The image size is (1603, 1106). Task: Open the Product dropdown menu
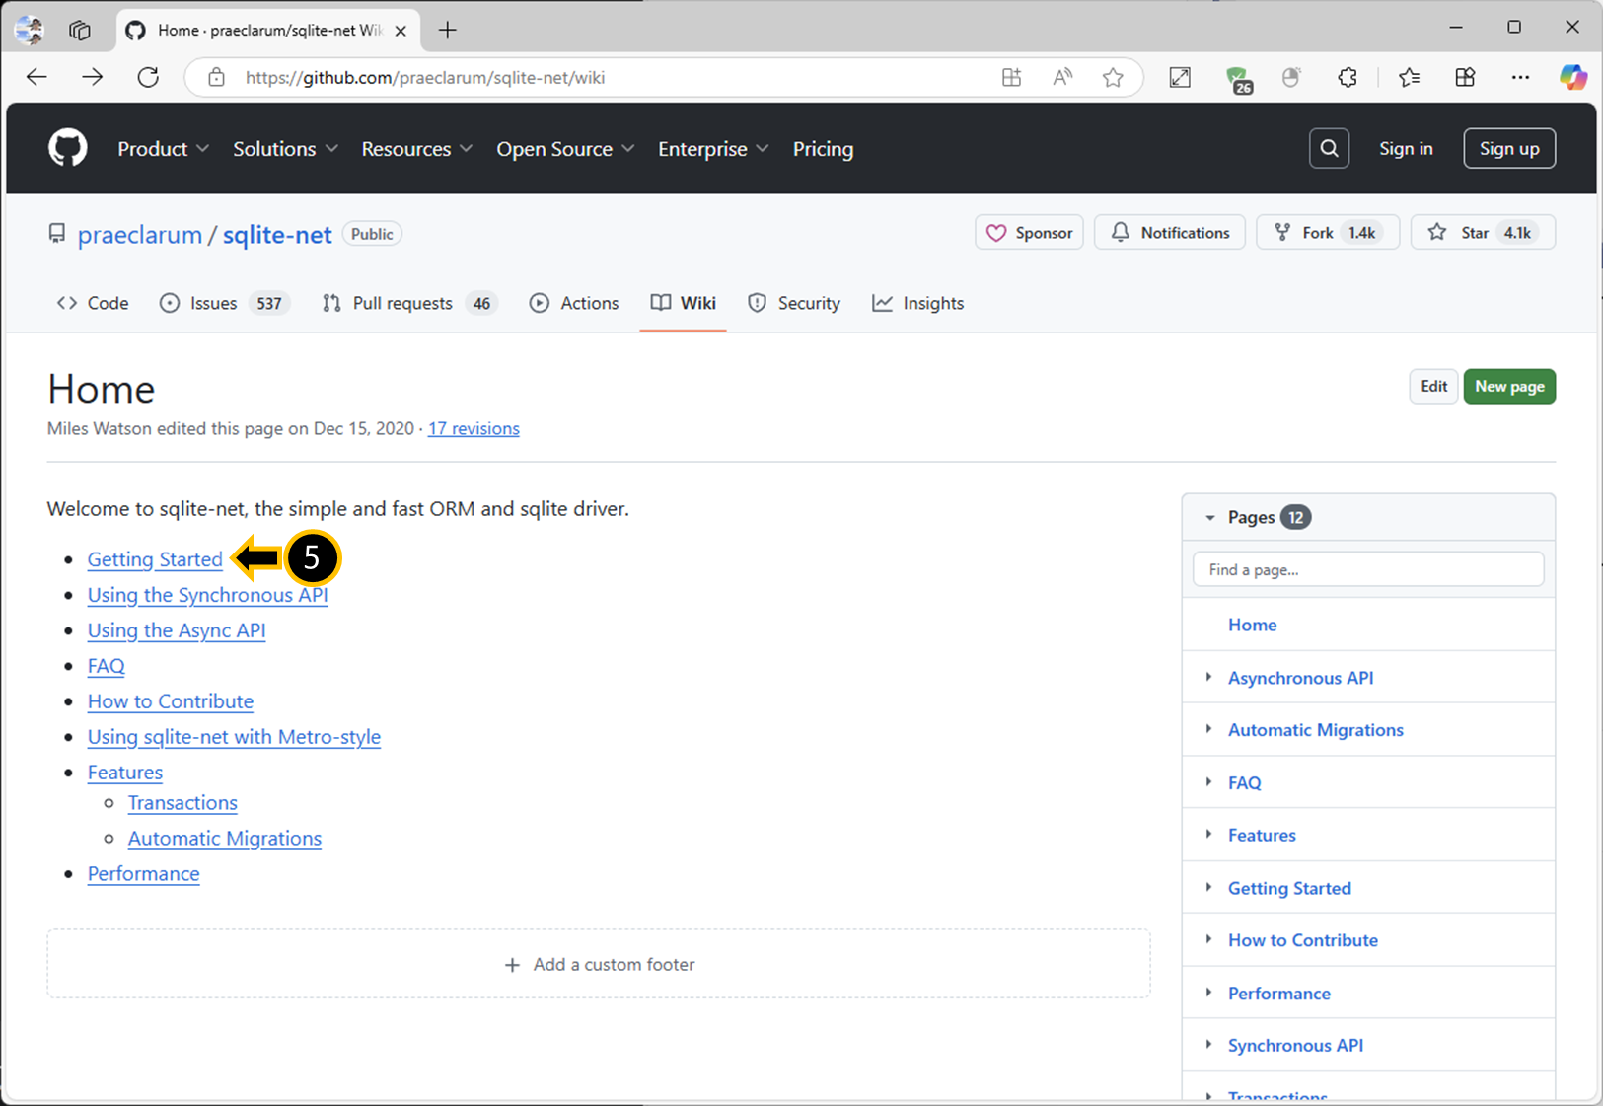tap(163, 149)
